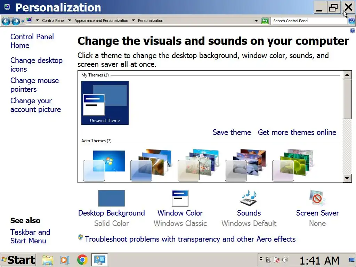Click the Windows Default text

click(249, 224)
